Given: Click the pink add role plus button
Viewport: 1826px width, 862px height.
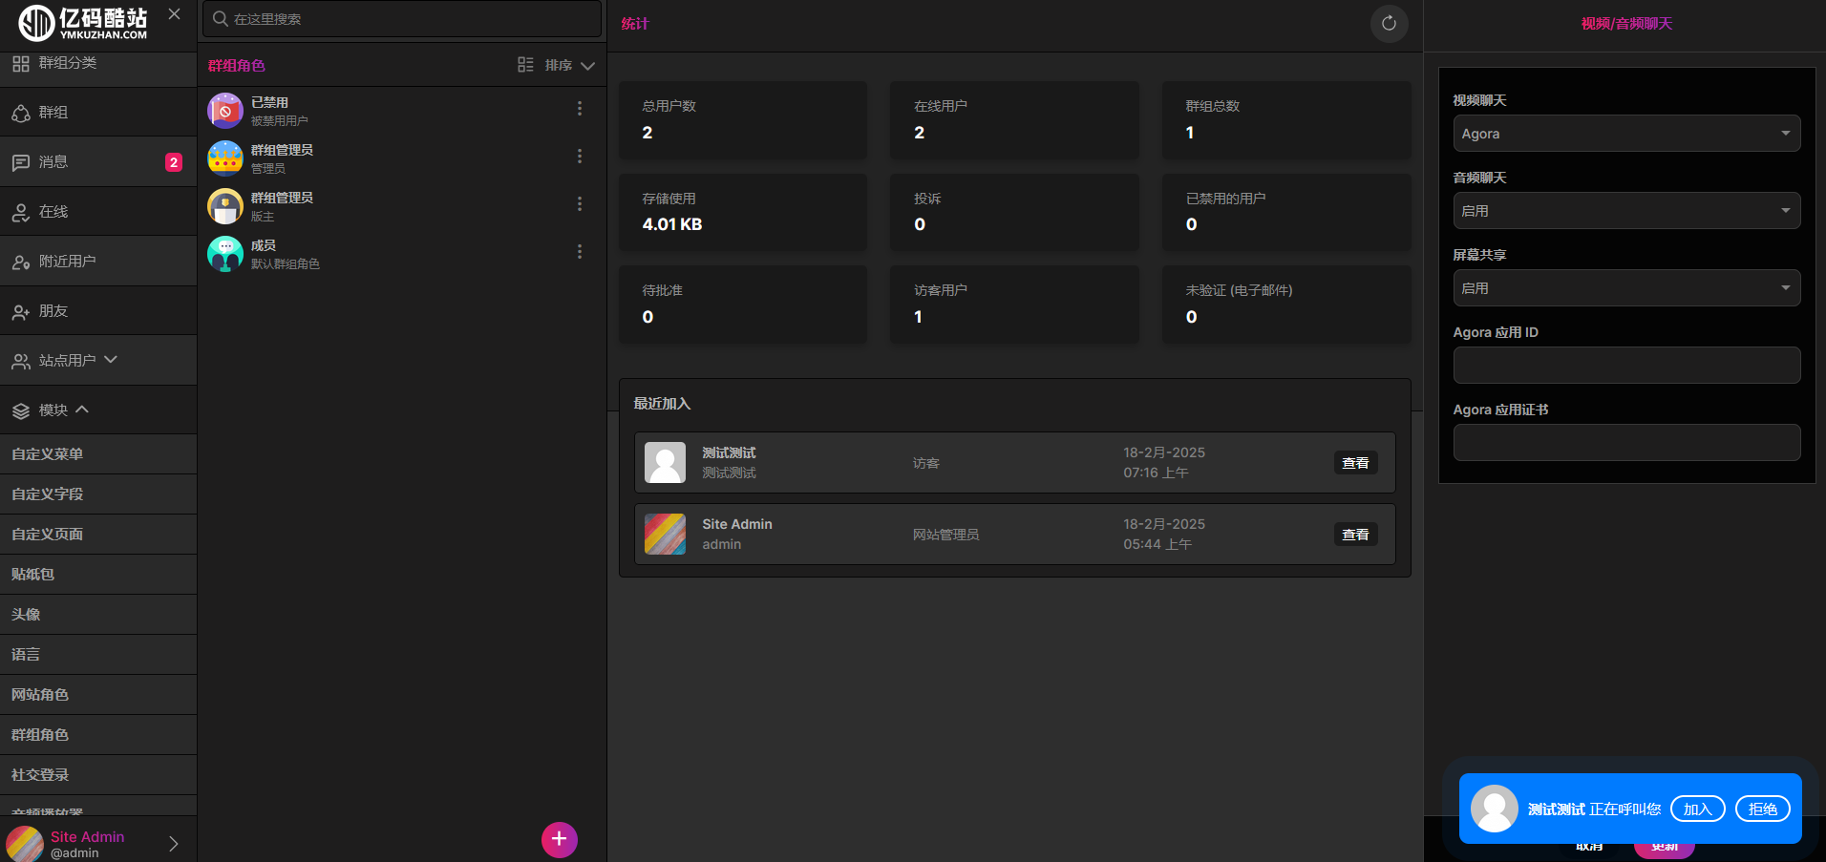Looking at the screenshot, I should [560, 839].
